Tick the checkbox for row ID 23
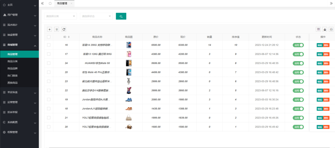335x148 pixels. click(49, 81)
